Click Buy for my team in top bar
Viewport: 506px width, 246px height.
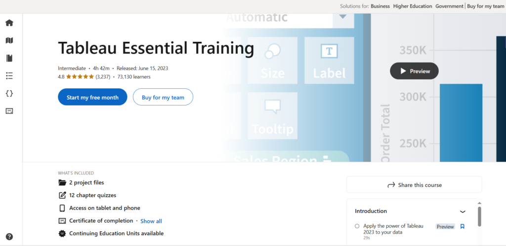(x=485, y=6)
